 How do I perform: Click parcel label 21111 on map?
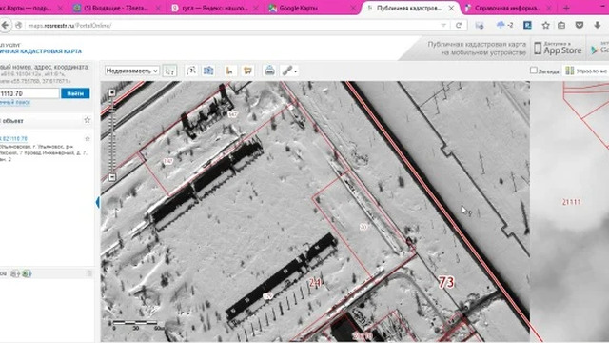[571, 202]
